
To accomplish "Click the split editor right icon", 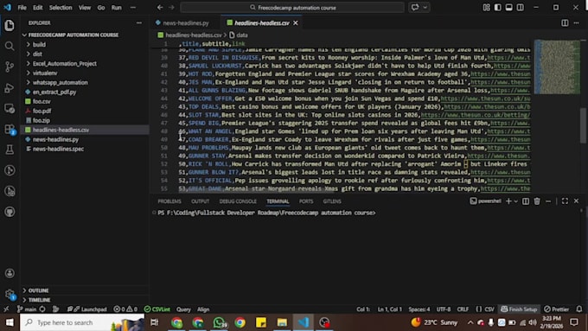I will click(565, 22).
